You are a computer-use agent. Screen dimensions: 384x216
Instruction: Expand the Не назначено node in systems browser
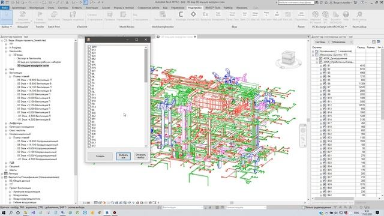(x=313, y=51)
